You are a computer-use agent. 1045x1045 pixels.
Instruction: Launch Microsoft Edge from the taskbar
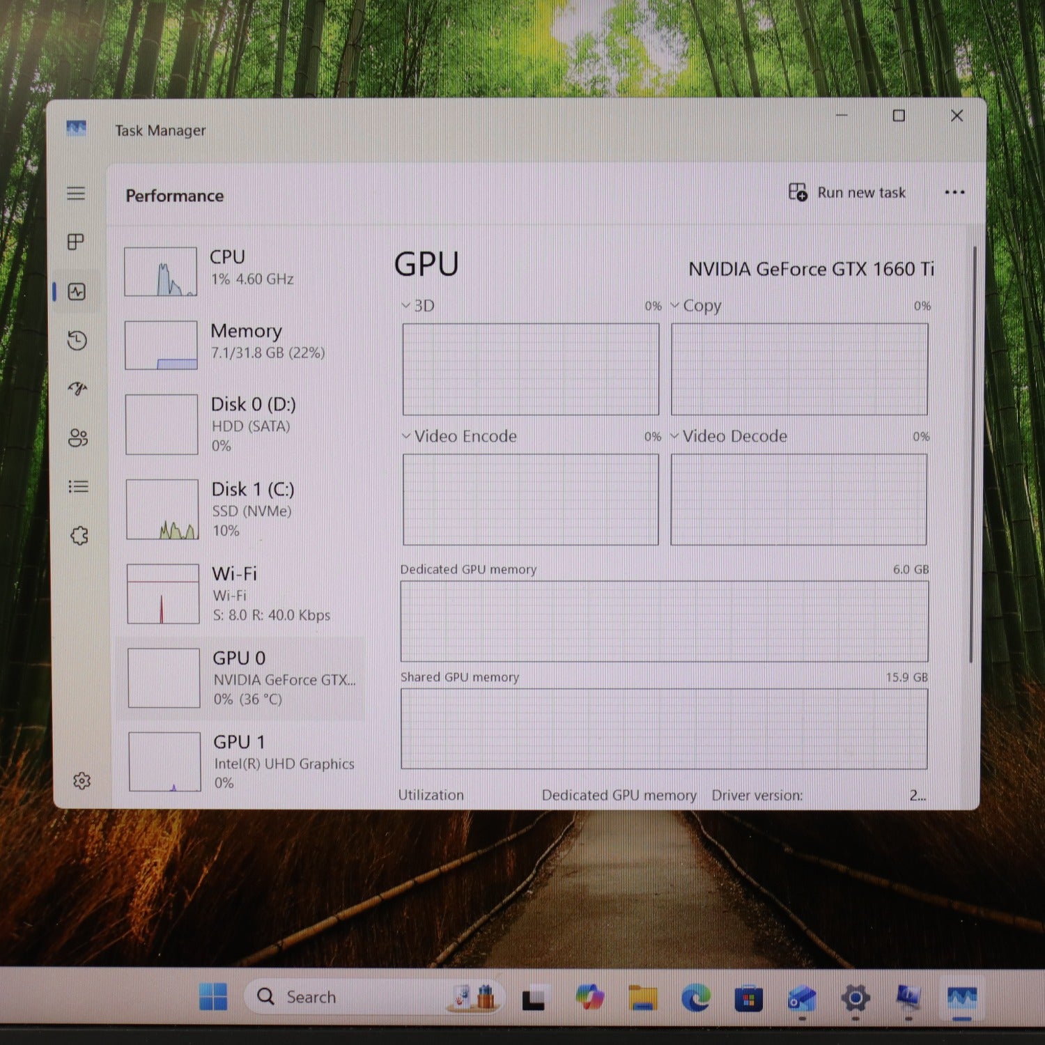pyautogui.click(x=696, y=998)
